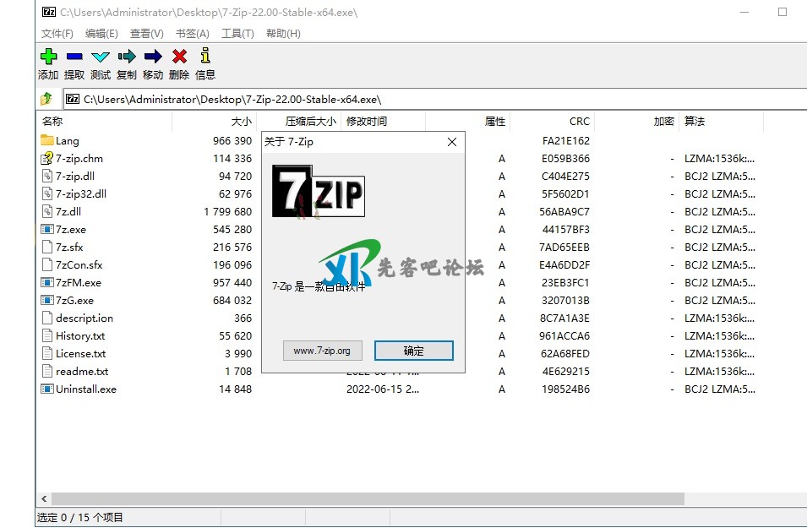
Task: Select the Lang folder in file list
Action: (x=68, y=141)
